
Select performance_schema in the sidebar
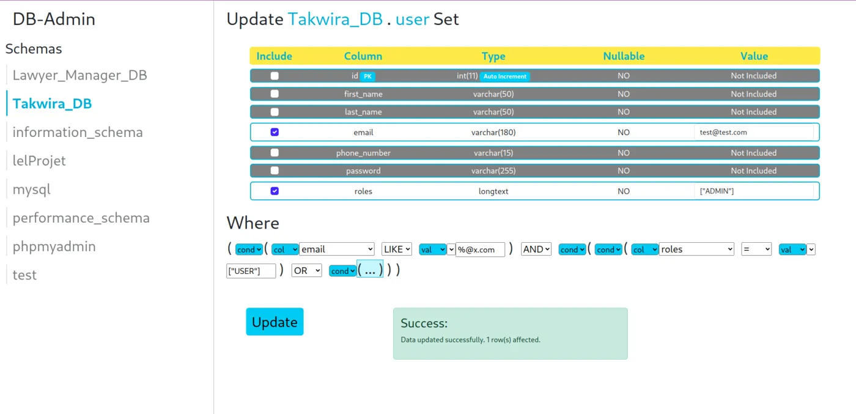coord(81,218)
